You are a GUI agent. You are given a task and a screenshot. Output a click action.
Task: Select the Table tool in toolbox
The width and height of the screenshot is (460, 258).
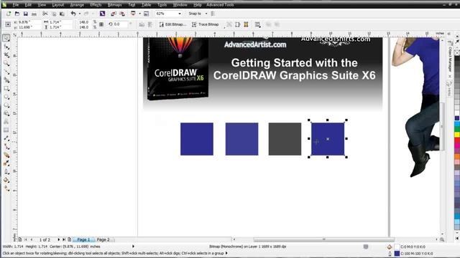click(6, 130)
